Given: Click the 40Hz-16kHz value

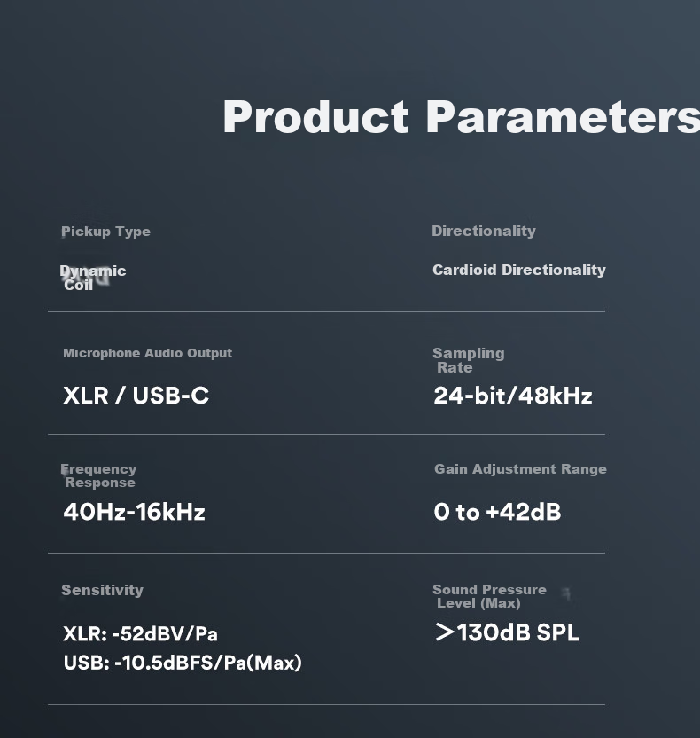Looking at the screenshot, I should [134, 512].
